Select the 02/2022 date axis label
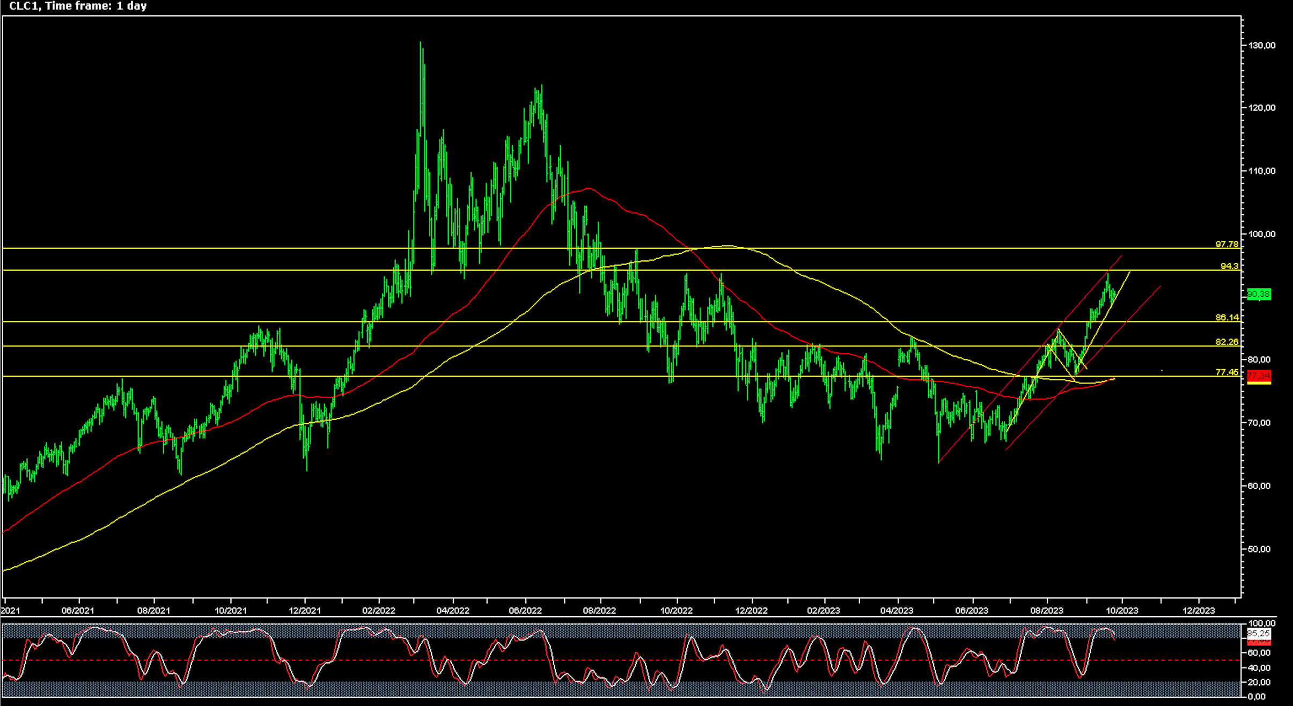The height and width of the screenshot is (706, 1293). pos(379,611)
